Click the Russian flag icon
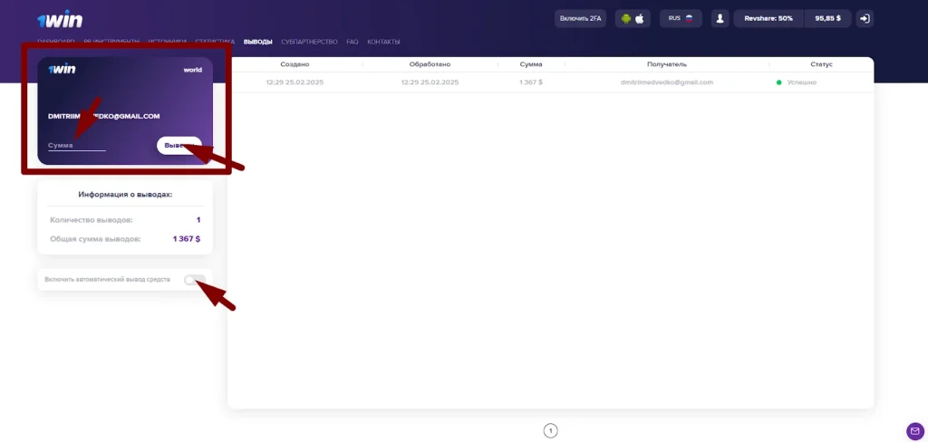The image size is (928, 442). (x=689, y=18)
